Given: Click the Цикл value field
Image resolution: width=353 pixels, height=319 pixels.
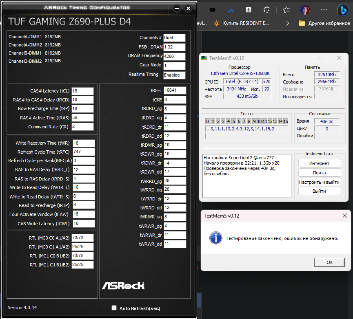Looking at the screenshot, I should (x=326, y=129).
